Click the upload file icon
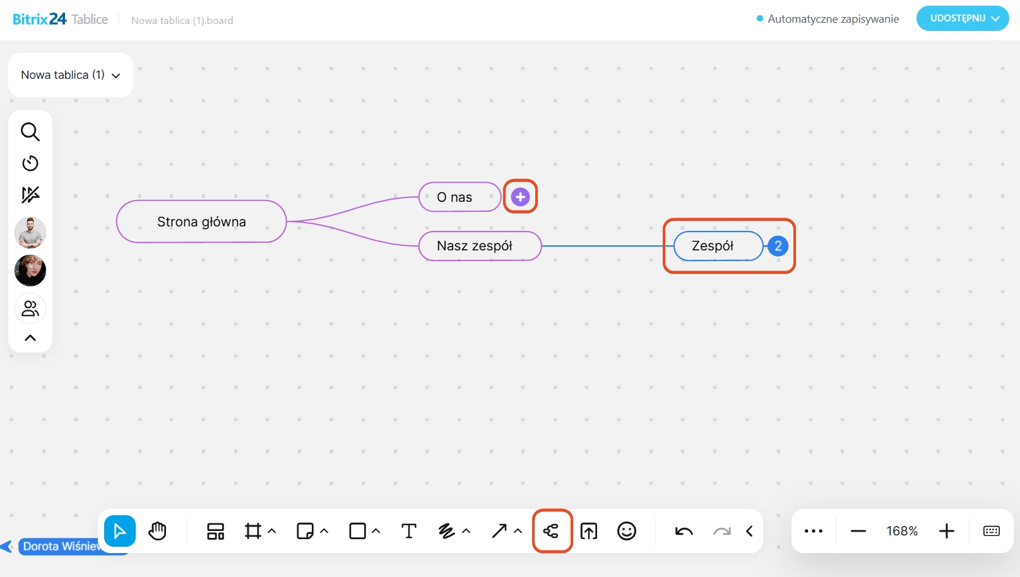 (588, 531)
